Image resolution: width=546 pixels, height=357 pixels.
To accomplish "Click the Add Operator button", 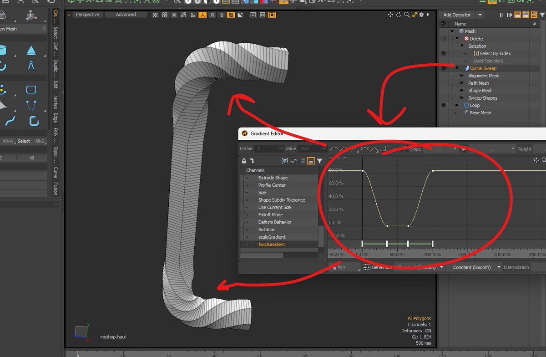I will click(x=457, y=15).
